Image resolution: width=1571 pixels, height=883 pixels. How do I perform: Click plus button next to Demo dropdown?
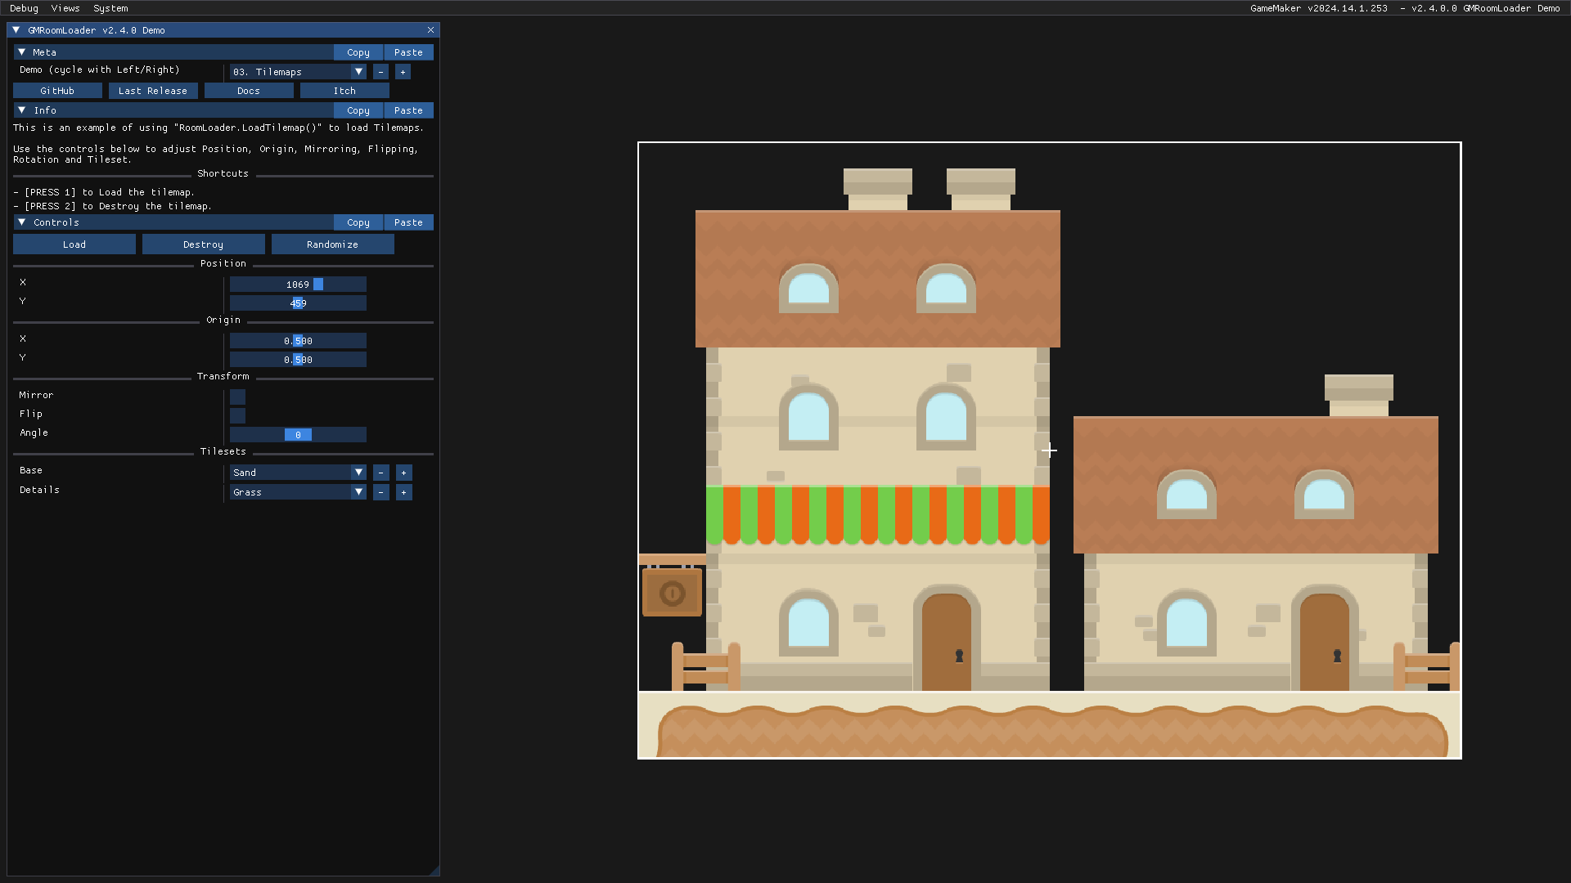(403, 72)
